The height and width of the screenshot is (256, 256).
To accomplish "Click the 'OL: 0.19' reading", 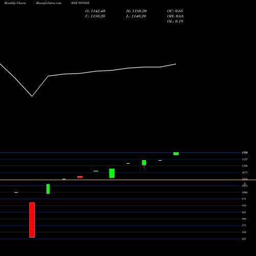I will (x=175, y=22).
